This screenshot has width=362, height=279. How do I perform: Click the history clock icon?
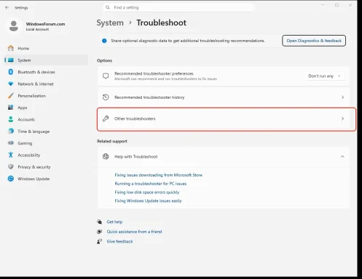point(106,97)
